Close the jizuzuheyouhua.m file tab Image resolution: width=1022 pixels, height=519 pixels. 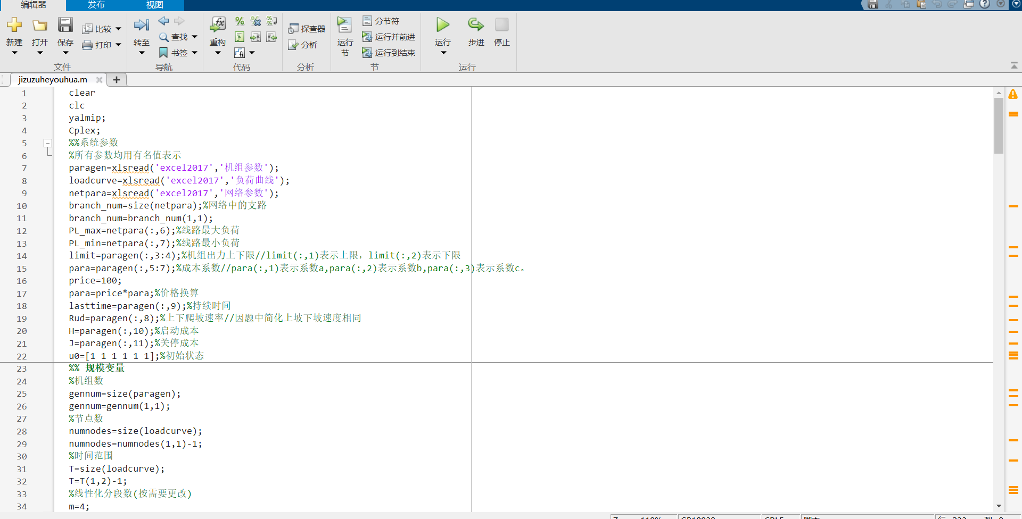[99, 80]
